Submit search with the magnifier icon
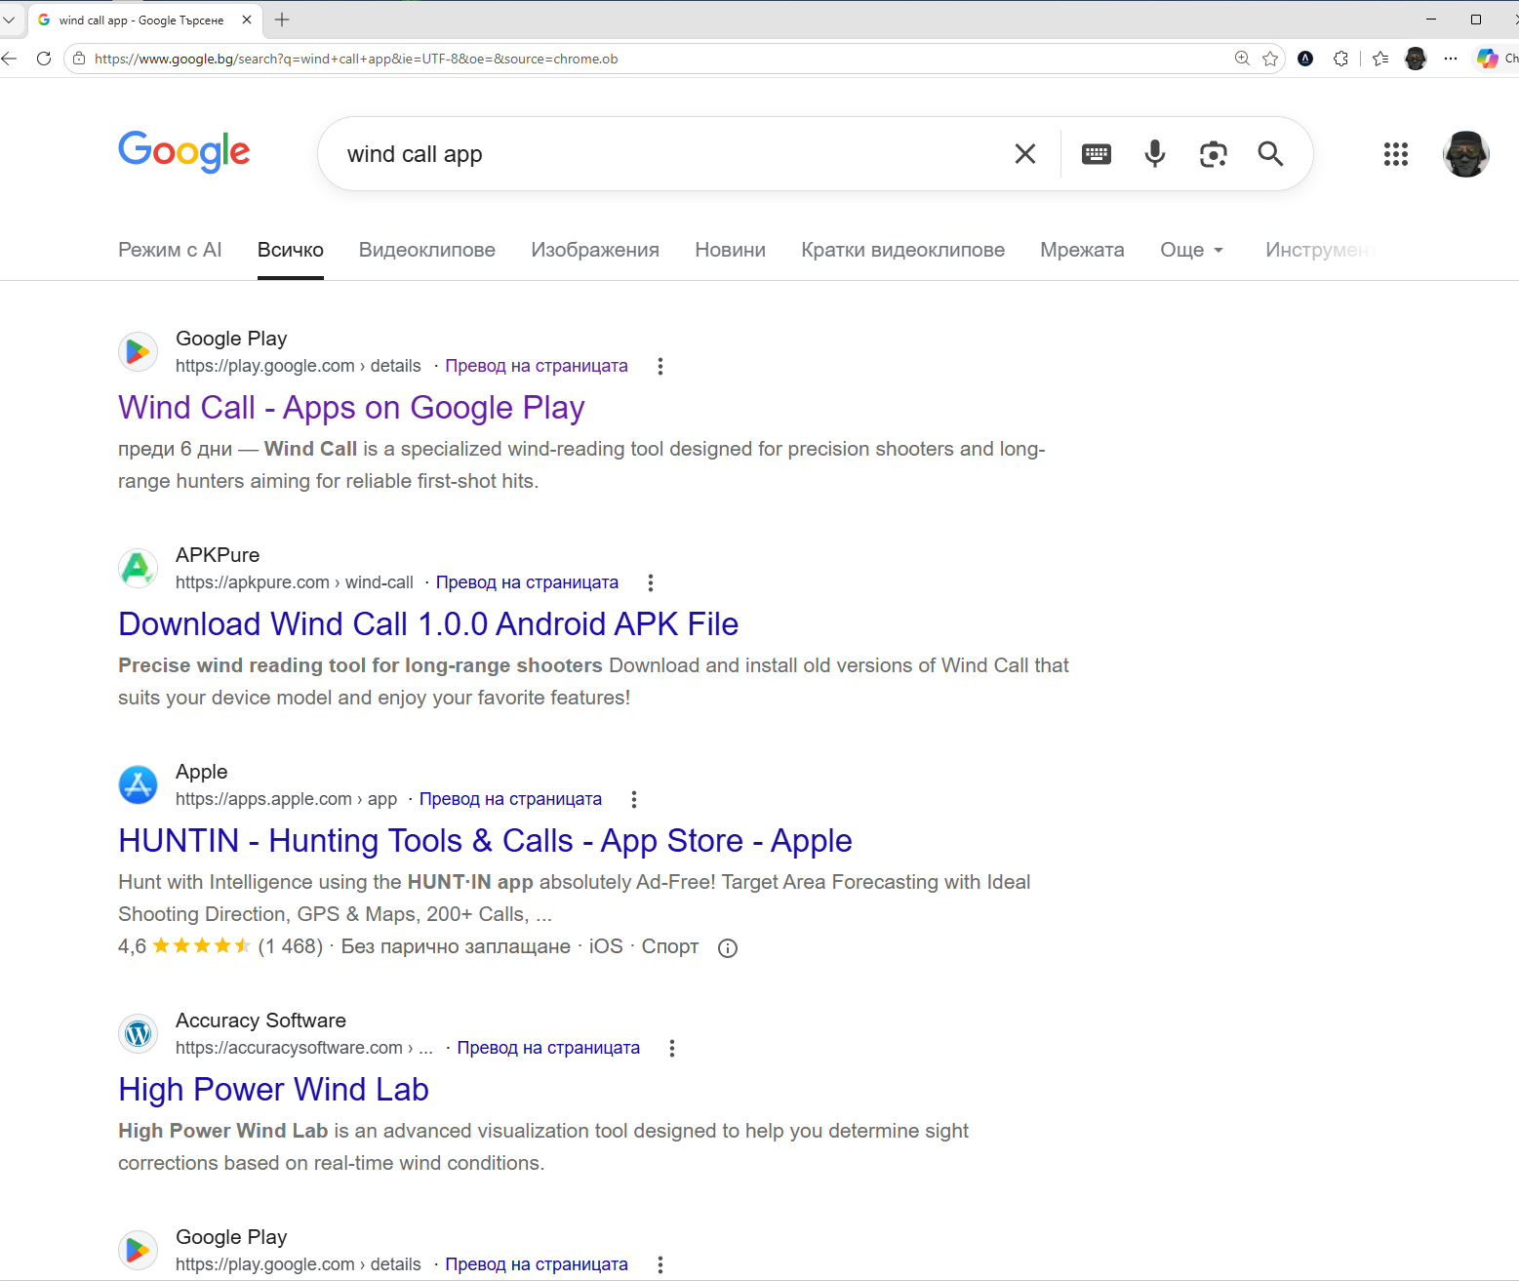Viewport: 1519px width, 1281px height. (1270, 154)
